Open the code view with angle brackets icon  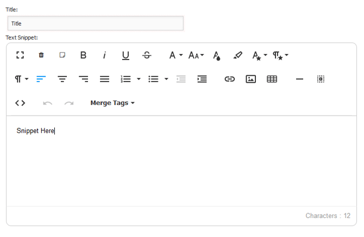pyautogui.click(x=20, y=103)
